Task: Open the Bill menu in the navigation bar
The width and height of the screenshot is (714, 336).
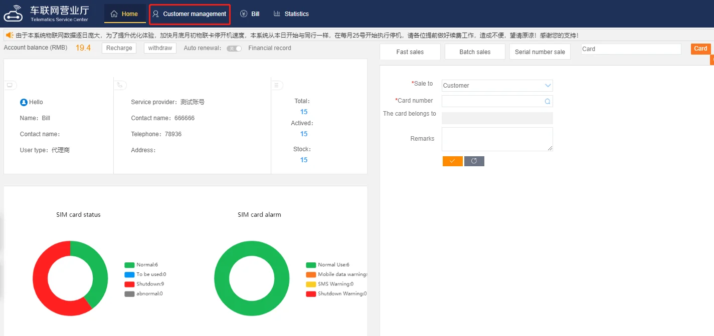Action: (x=250, y=14)
